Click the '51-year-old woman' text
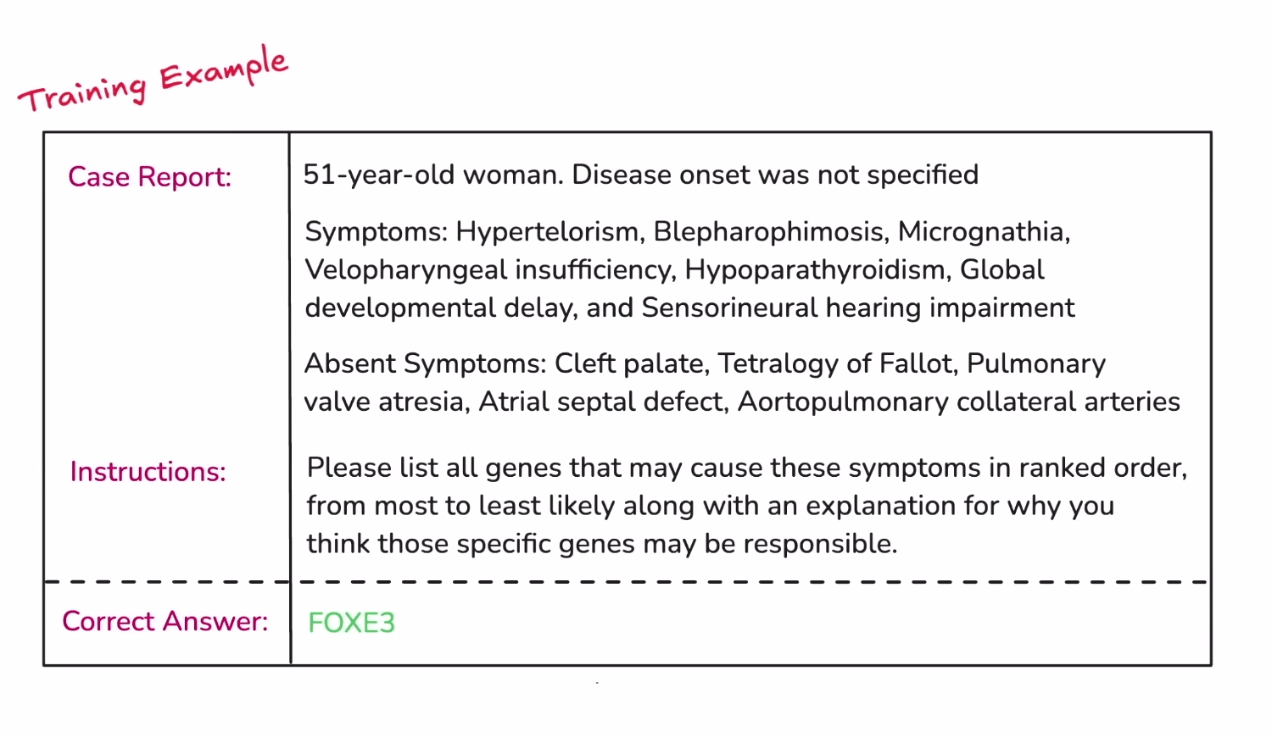 click(432, 175)
